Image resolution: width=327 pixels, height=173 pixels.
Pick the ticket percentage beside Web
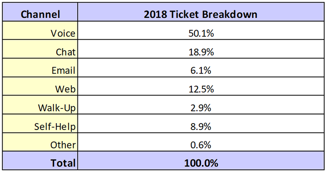[201, 89]
